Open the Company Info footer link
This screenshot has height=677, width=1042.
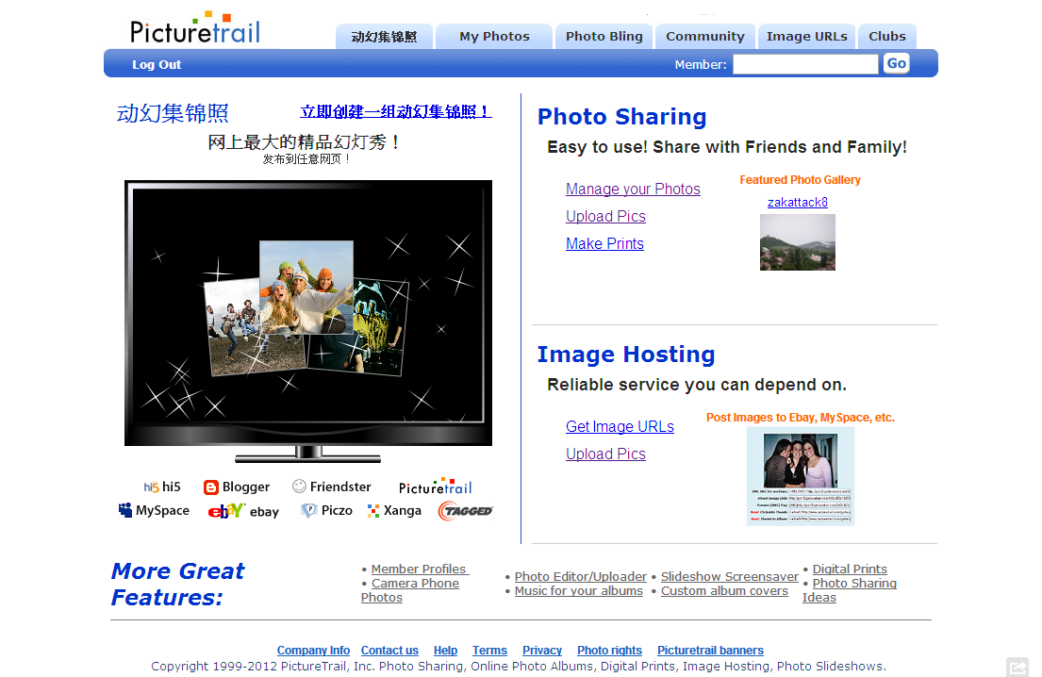pos(313,651)
